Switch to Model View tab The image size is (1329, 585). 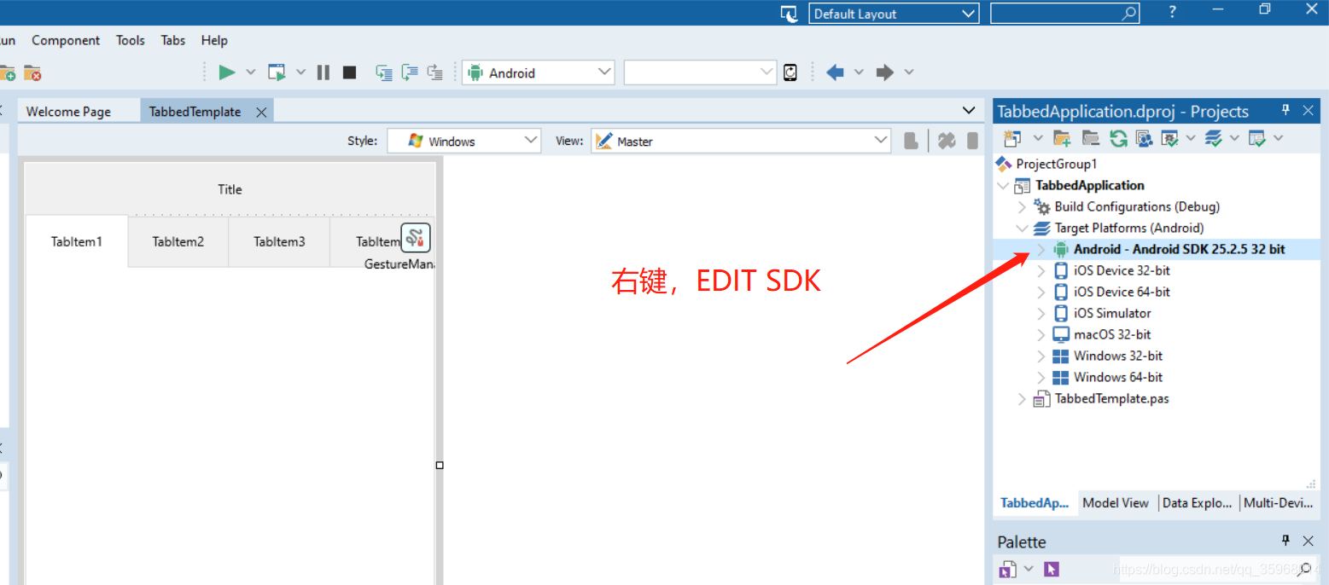pos(1116,503)
